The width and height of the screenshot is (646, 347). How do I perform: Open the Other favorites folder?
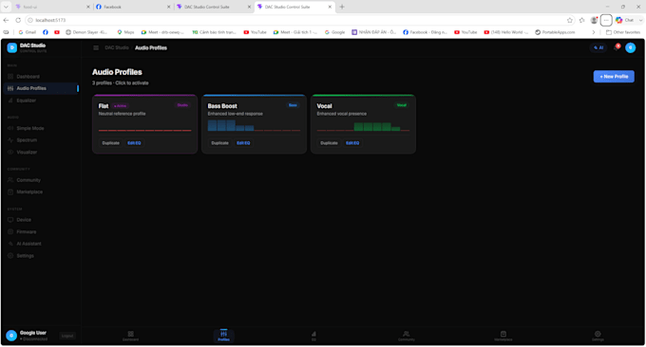pyautogui.click(x=623, y=32)
